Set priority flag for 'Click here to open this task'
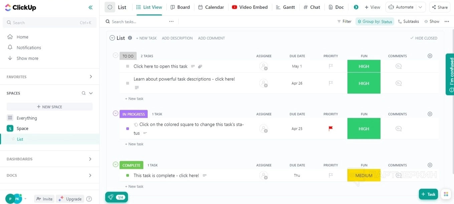This screenshot has width=454, height=204. click(331, 66)
